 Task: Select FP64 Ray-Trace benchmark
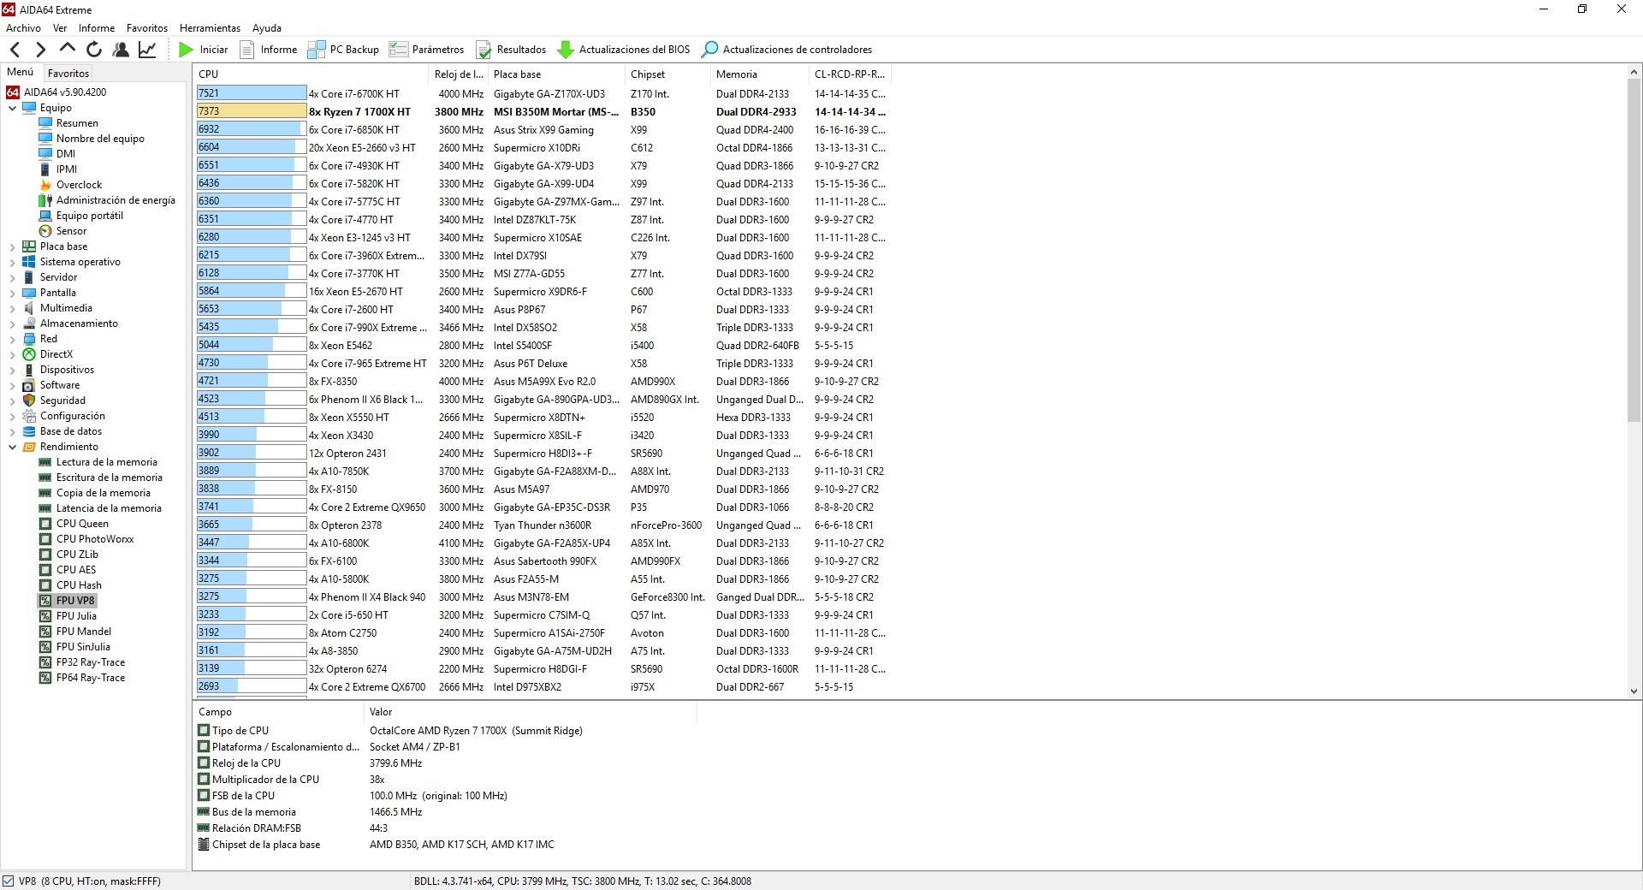click(x=82, y=678)
